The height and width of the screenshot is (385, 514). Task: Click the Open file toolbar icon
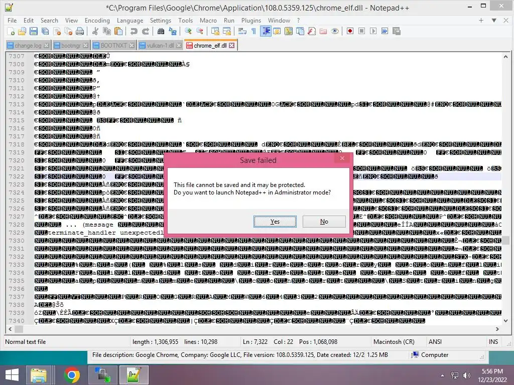point(22,31)
